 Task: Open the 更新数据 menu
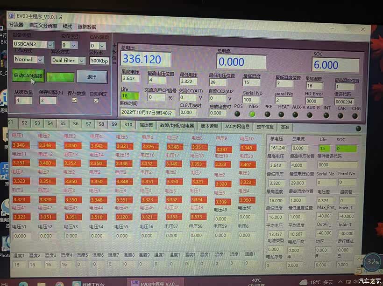(x=87, y=27)
